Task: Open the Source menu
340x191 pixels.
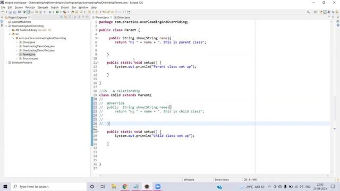Action: 19,7
